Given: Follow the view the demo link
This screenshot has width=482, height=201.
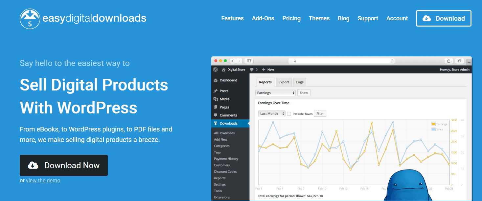Looking at the screenshot, I should pos(43,180).
